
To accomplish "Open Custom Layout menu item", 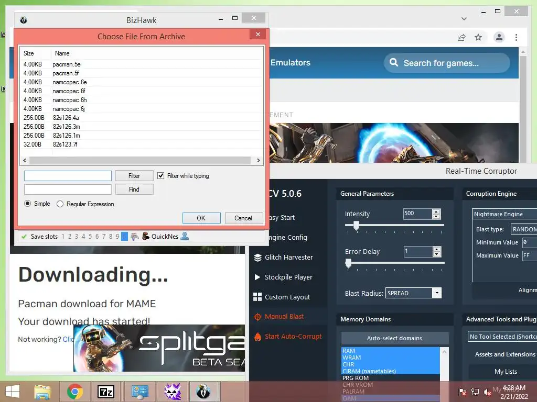I will coord(287,297).
